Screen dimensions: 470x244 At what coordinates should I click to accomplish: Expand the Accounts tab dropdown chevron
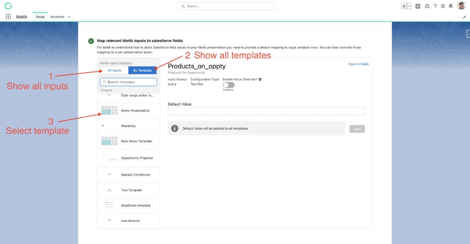point(69,17)
